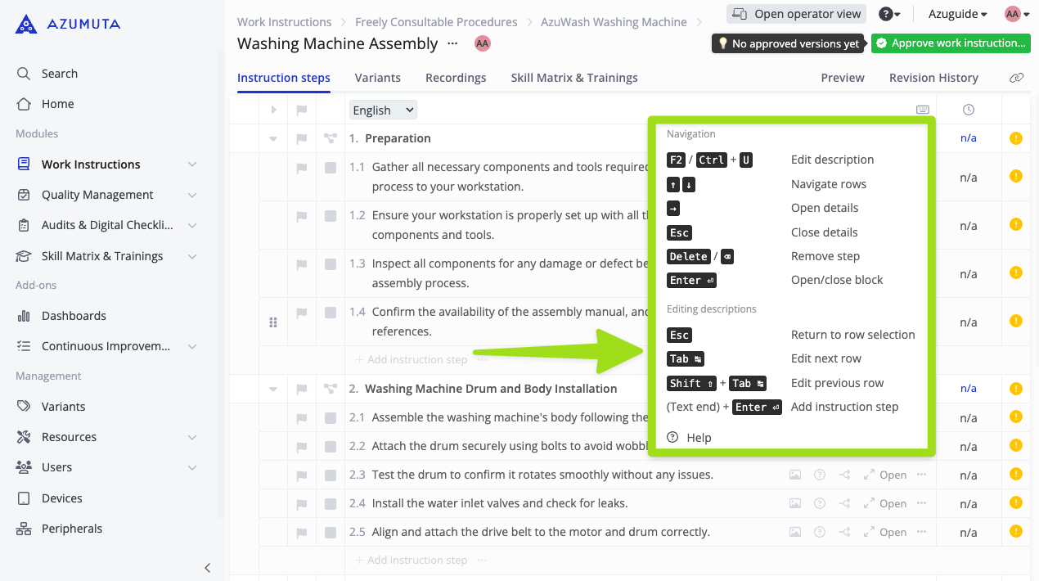This screenshot has width=1039, height=581.
Task: Open the English language dropdown
Action: pos(383,110)
